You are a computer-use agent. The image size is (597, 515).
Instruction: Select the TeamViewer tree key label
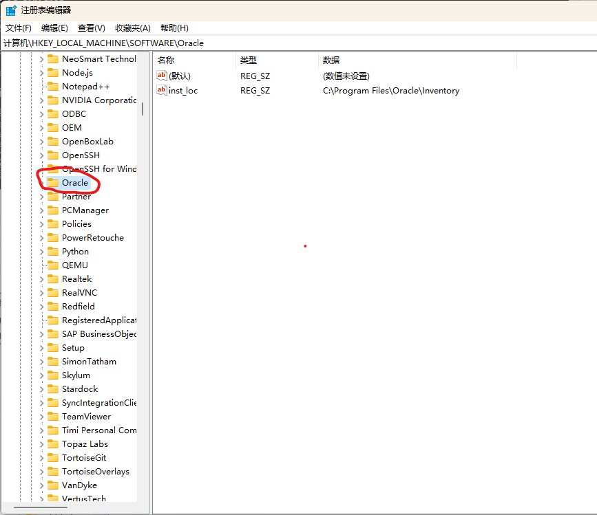point(87,417)
